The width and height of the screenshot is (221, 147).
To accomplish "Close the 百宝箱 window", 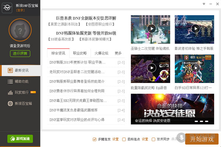I will [x=217, y=4].
